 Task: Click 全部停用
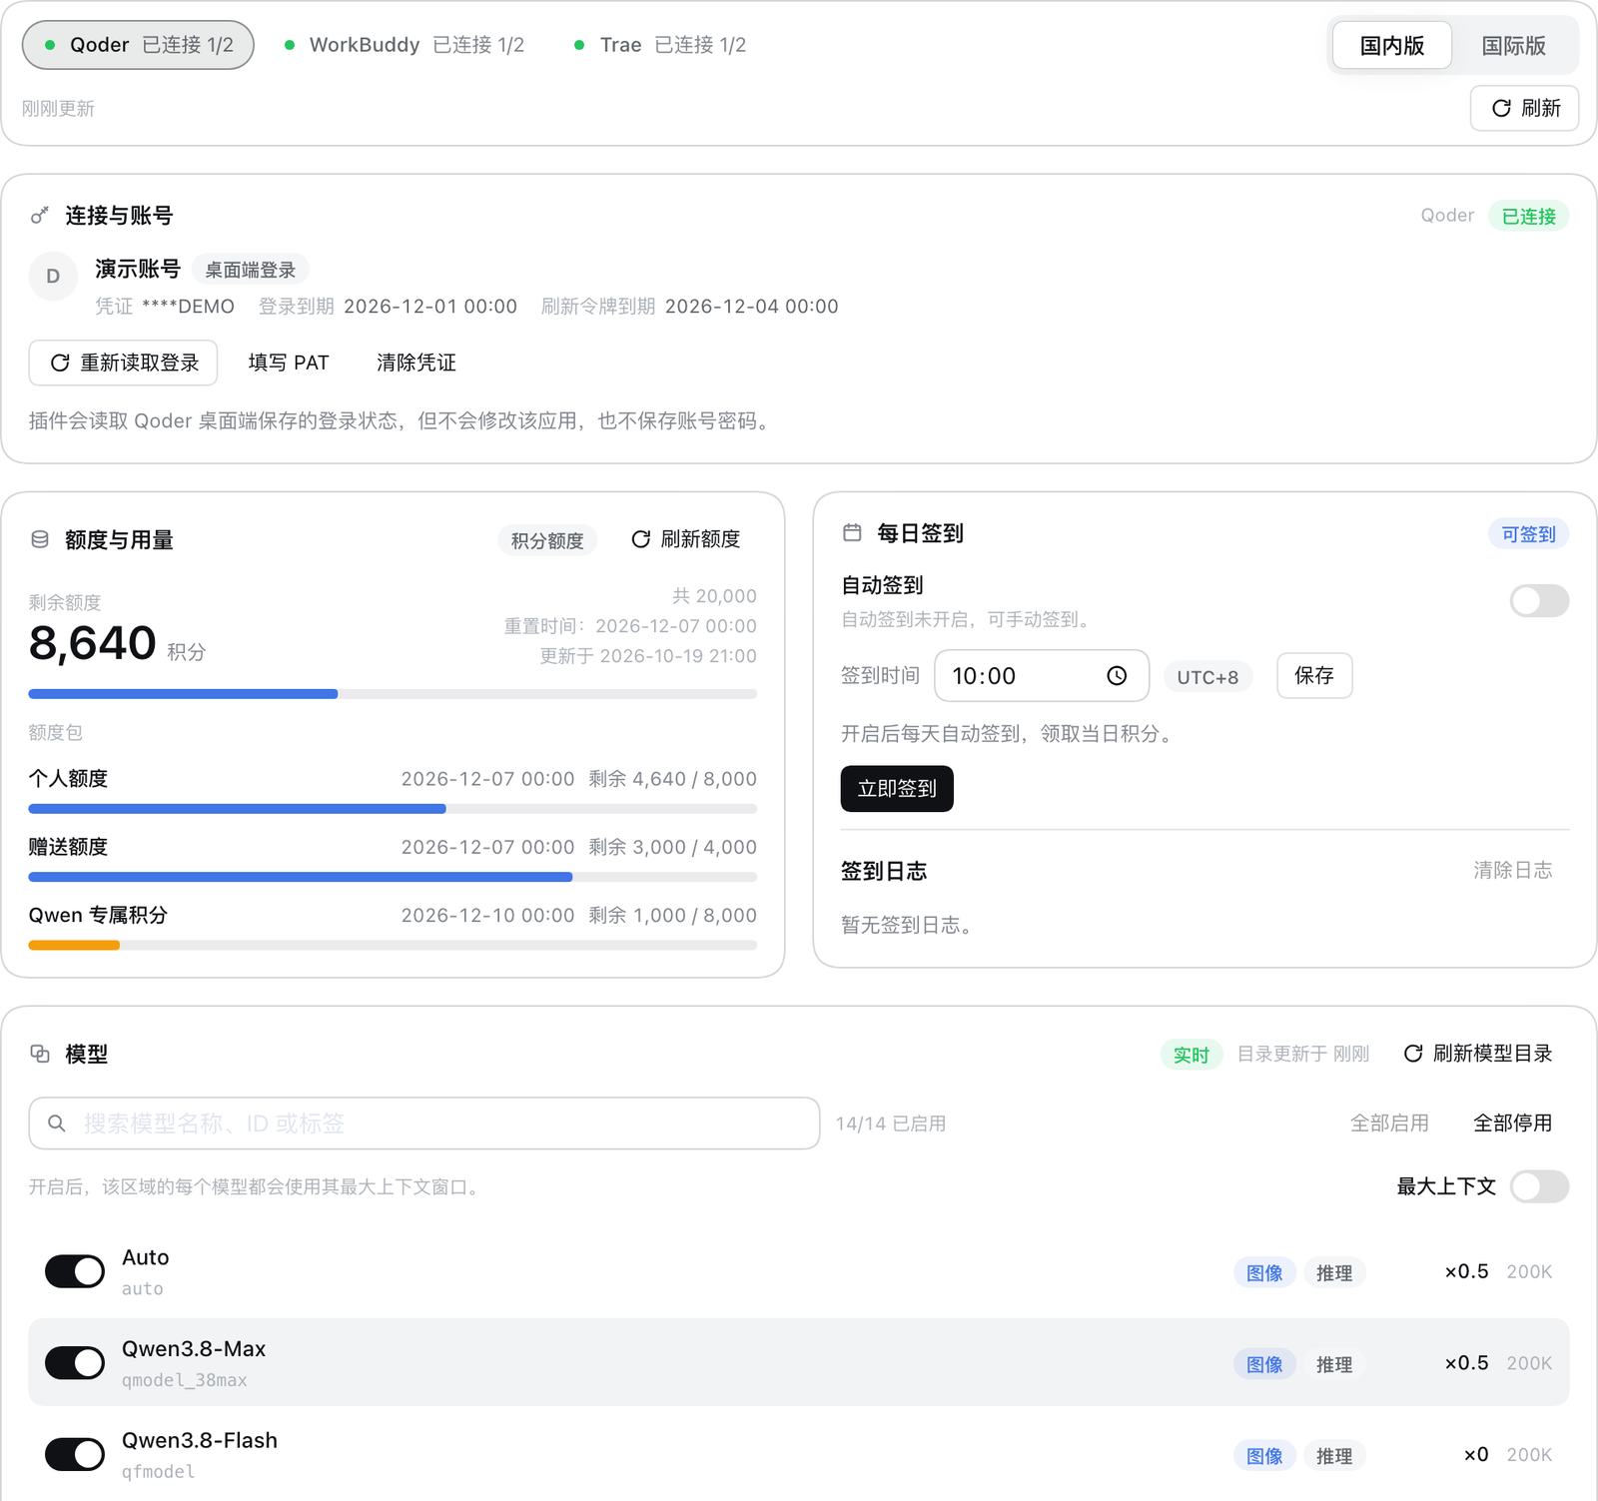[x=1512, y=1124]
